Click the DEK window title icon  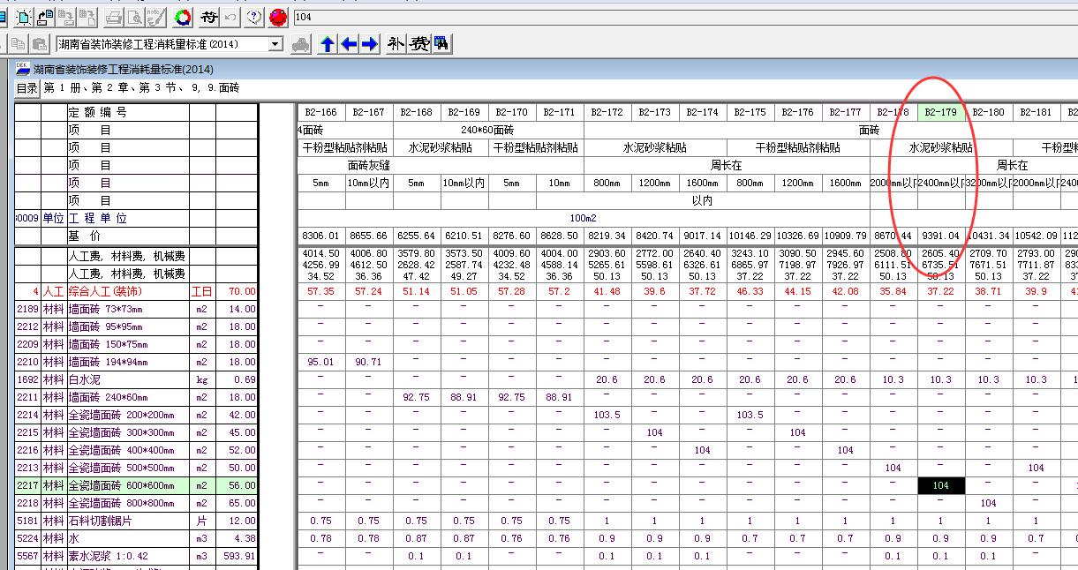click(23, 69)
